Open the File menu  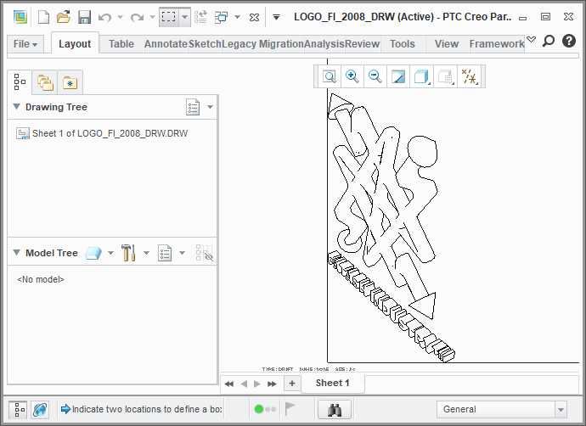pos(25,44)
